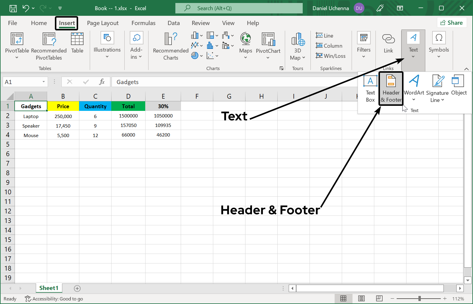Open the Formulas tab
The width and height of the screenshot is (473, 304).
coord(143,23)
